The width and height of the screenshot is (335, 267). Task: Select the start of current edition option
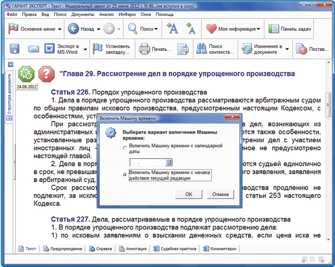125,175
